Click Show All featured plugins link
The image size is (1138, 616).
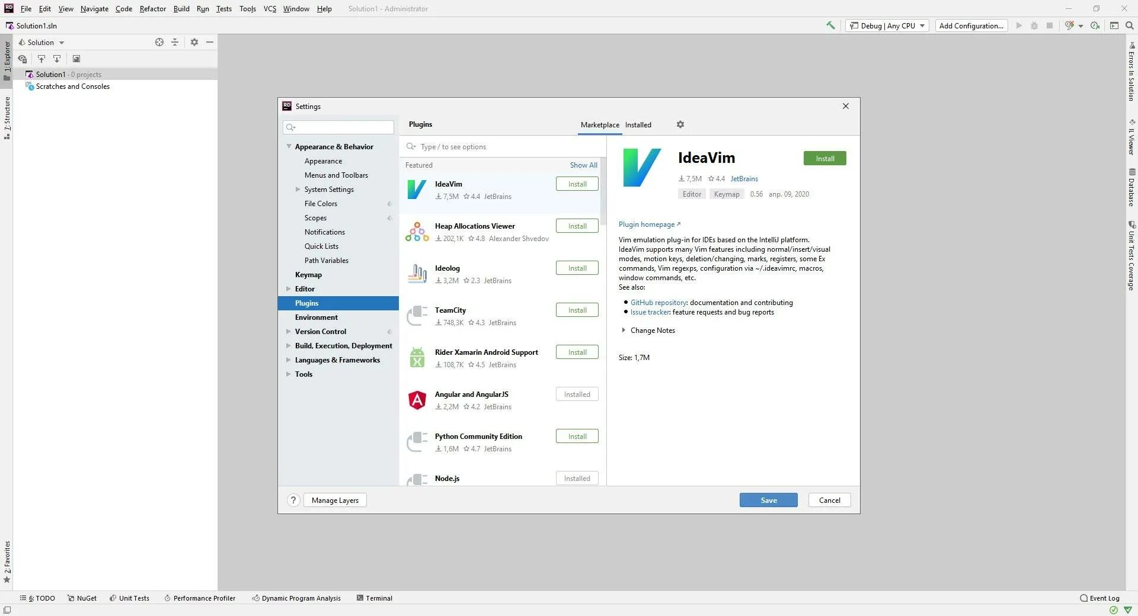(x=583, y=165)
